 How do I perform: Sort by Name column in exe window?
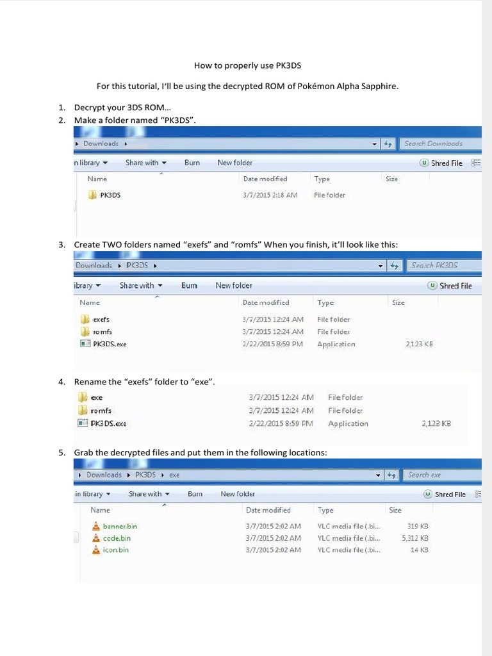[100, 510]
